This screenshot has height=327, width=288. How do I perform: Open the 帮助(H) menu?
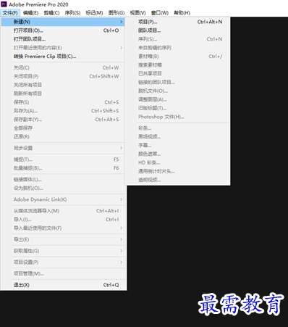tap(182, 13)
